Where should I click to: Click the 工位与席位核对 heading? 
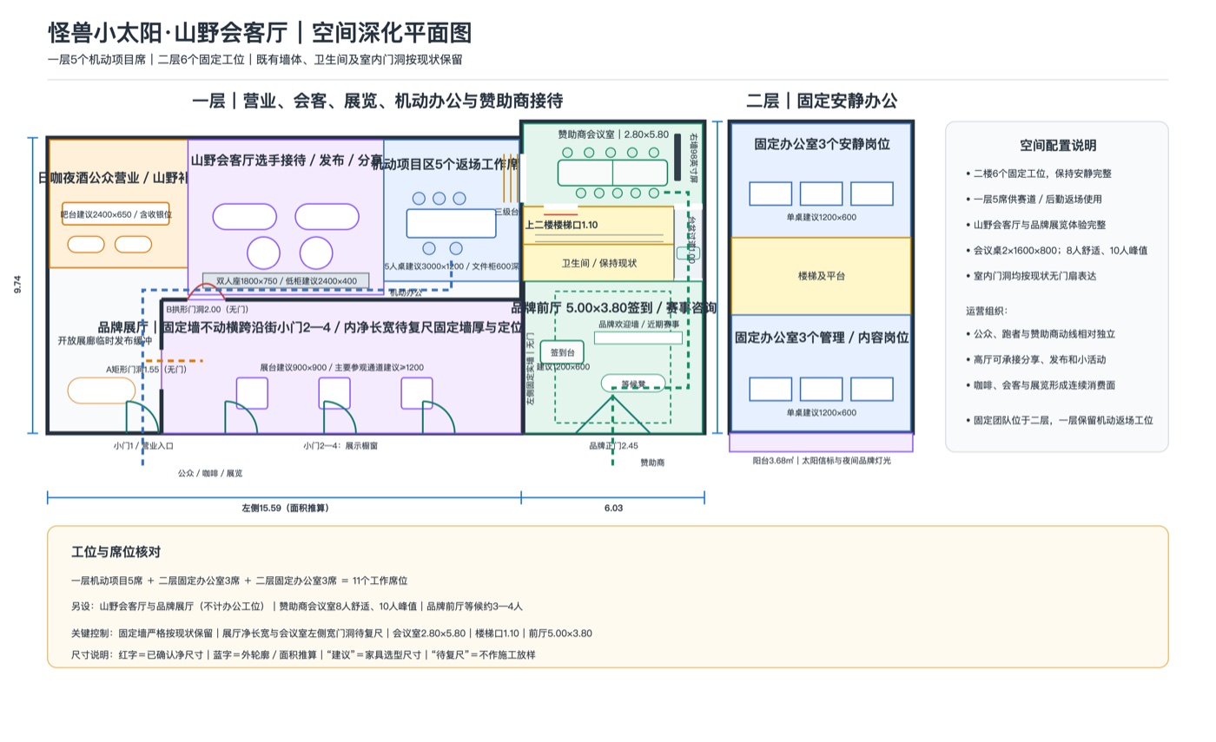[116, 552]
